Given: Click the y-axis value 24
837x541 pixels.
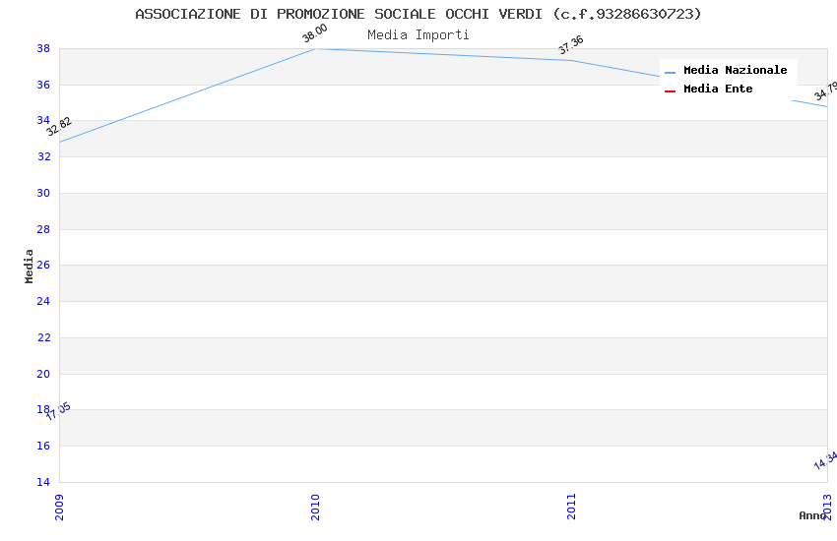Looking at the screenshot, I should tap(43, 301).
